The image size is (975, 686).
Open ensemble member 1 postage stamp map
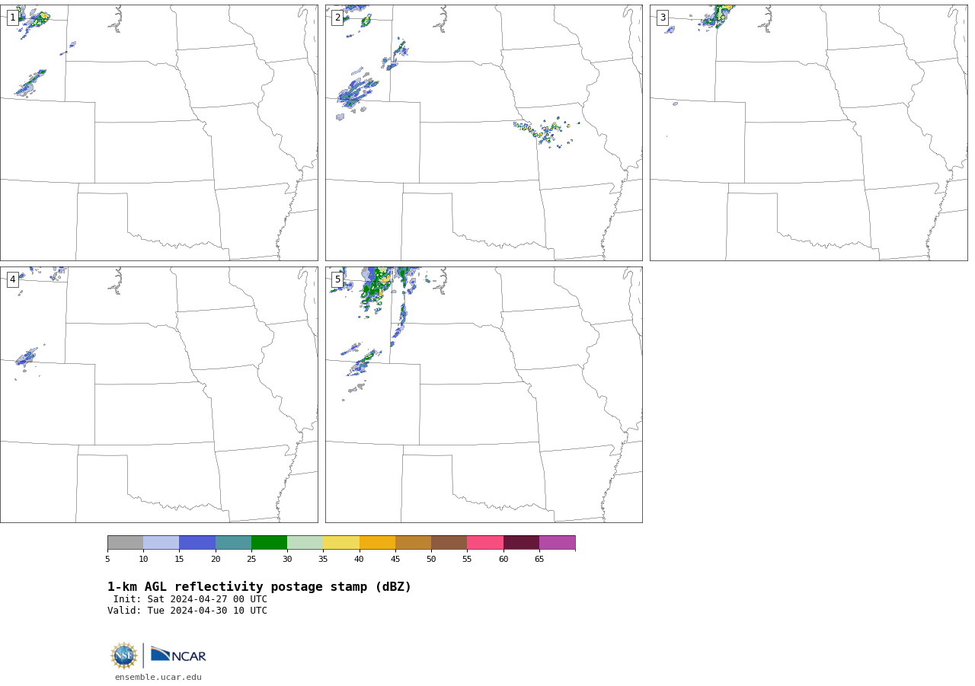click(x=158, y=132)
